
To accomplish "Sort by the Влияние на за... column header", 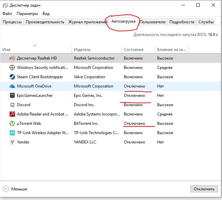I will point(171,50).
